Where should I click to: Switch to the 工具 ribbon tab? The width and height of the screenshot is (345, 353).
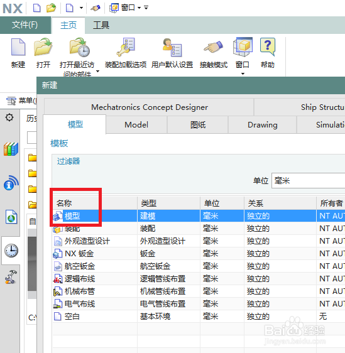[x=101, y=25]
